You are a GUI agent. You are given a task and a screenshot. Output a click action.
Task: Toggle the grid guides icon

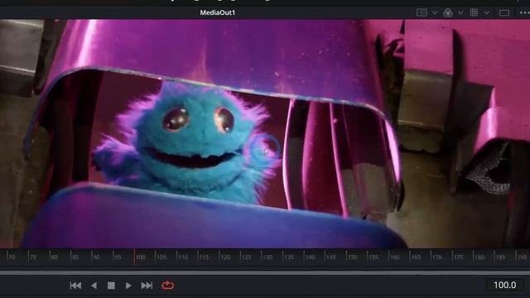point(474,12)
